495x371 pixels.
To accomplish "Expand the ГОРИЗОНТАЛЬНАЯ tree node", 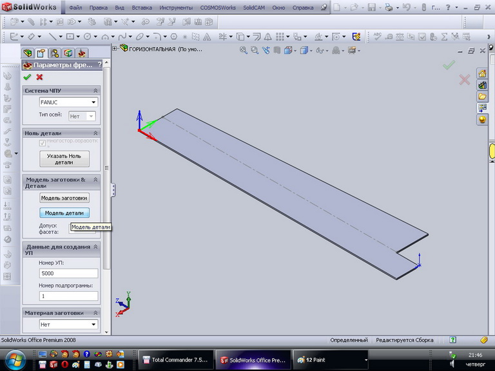I will tap(115, 49).
